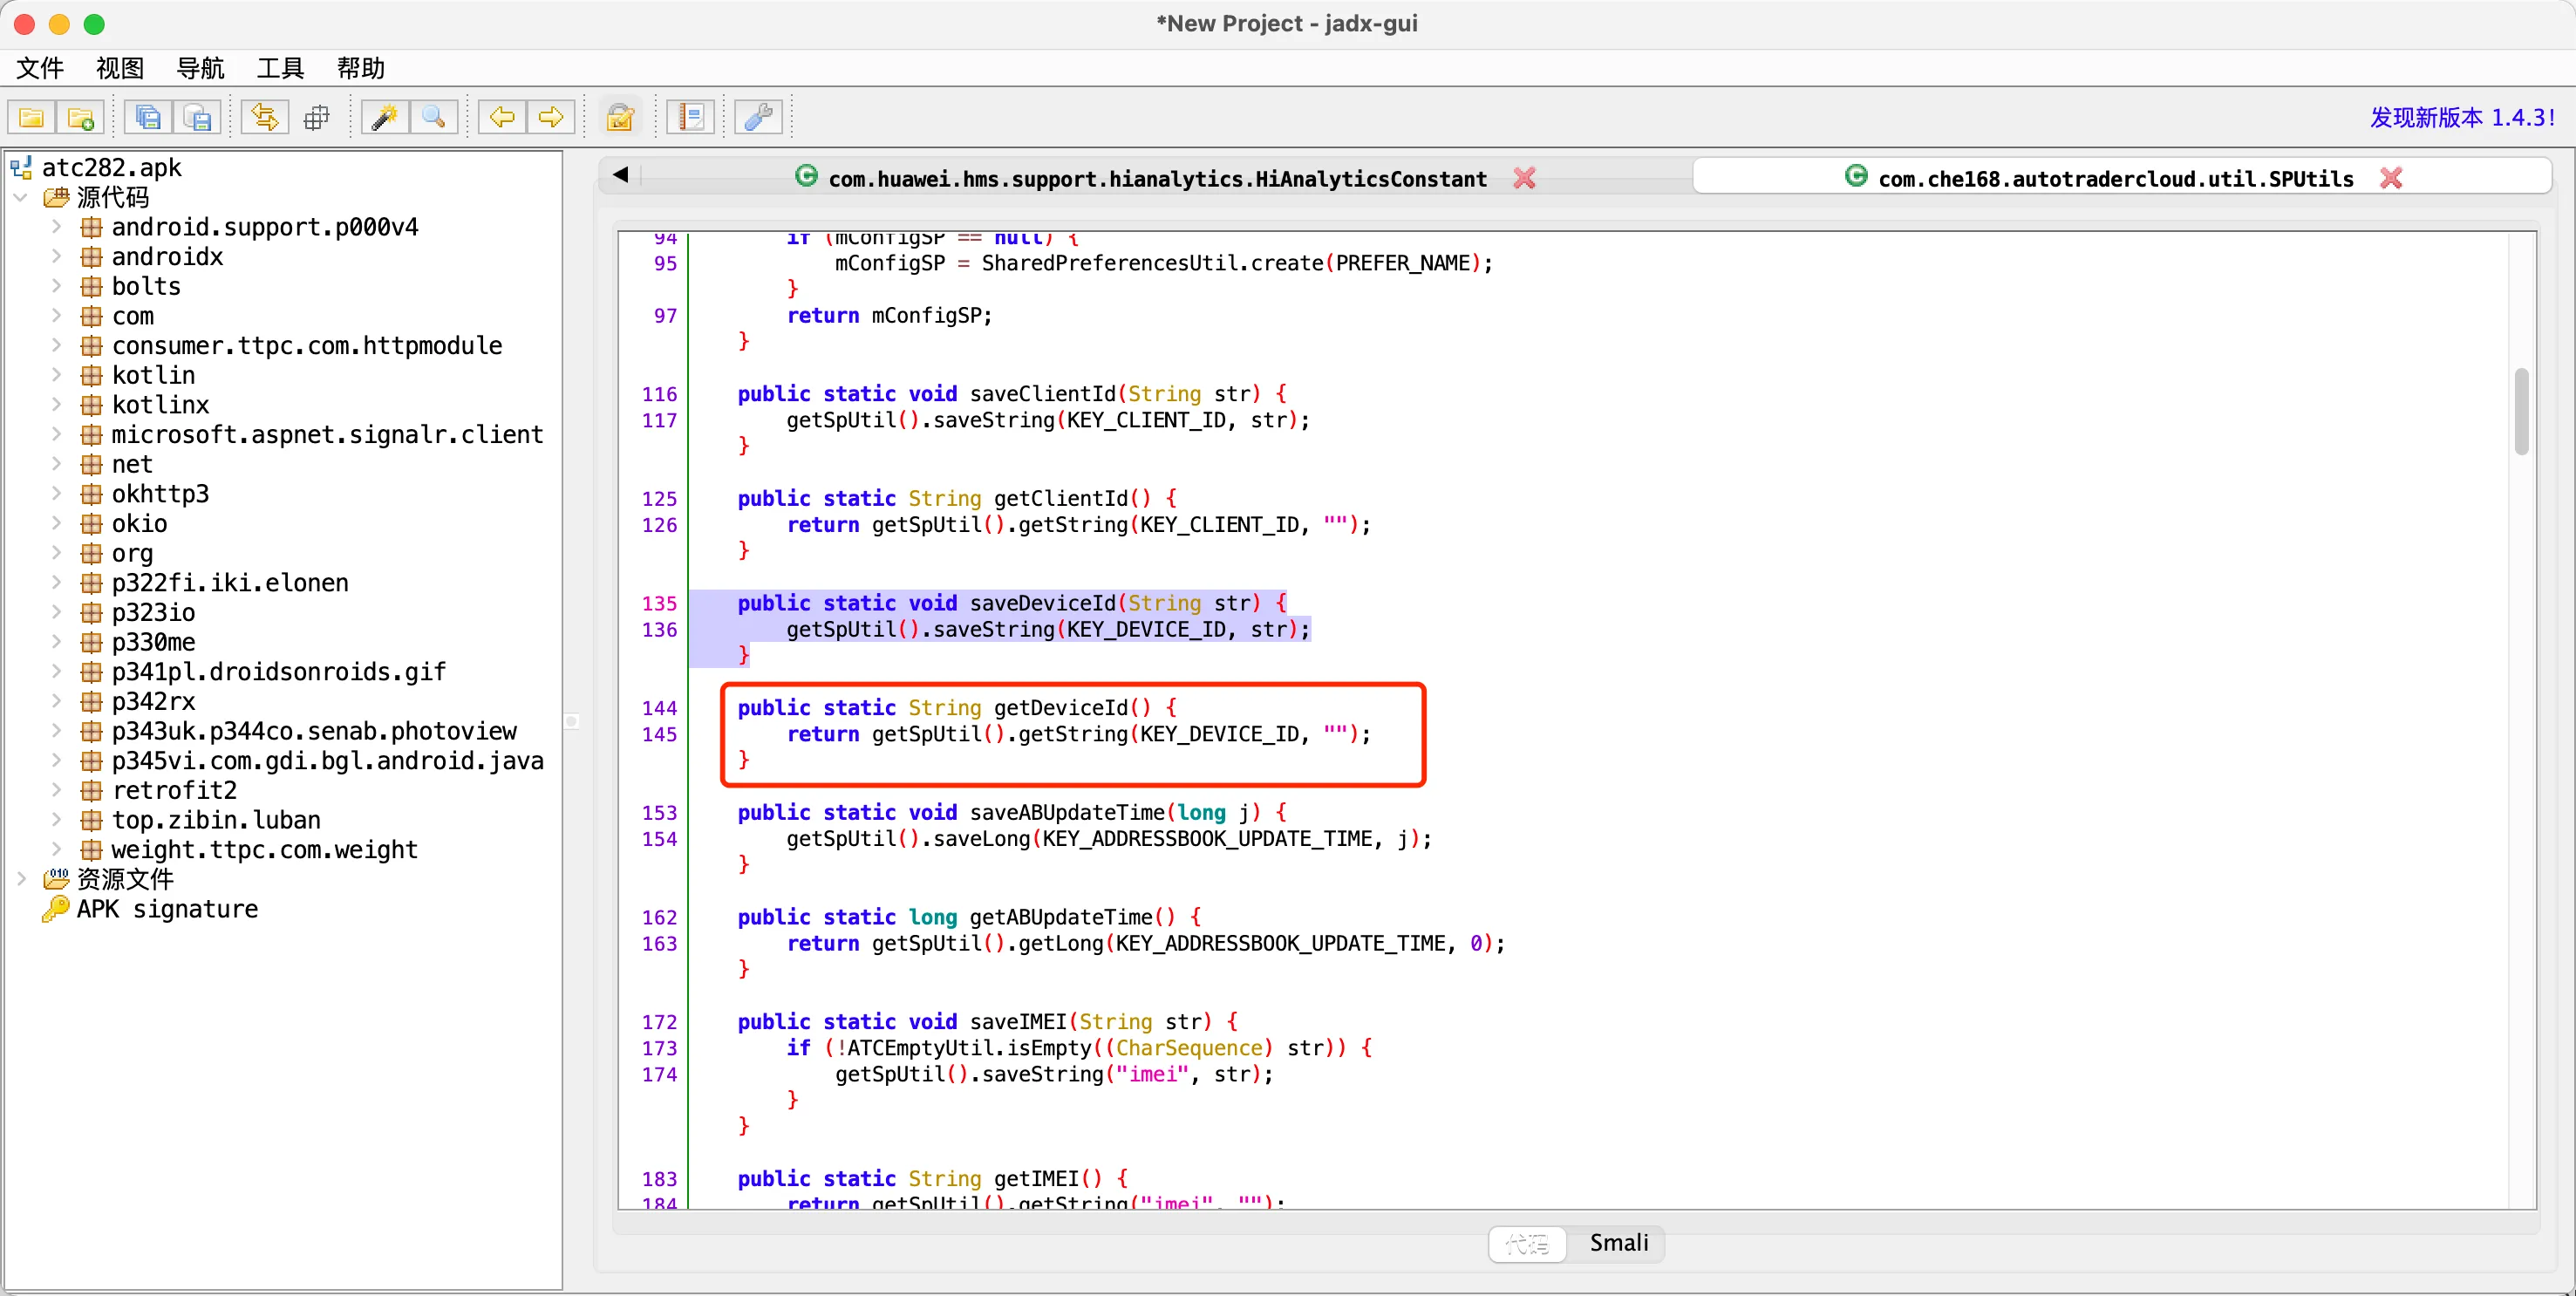Expand the weight.ttpc.com.weight package
Viewport: 2576px width, 1296px height.
(x=57, y=849)
